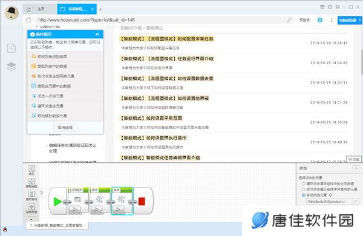Choose 提取列表中的数据 option

click(65, 66)
